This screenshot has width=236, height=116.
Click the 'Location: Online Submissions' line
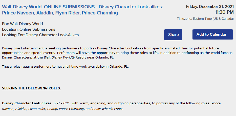coord(29,29)
